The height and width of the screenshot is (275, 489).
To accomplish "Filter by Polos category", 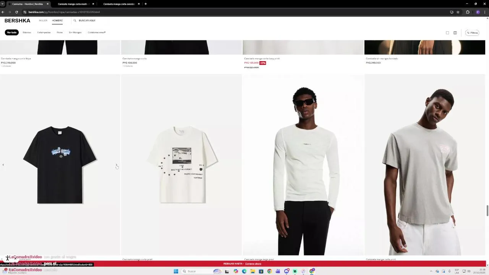I will coord(60,32).
